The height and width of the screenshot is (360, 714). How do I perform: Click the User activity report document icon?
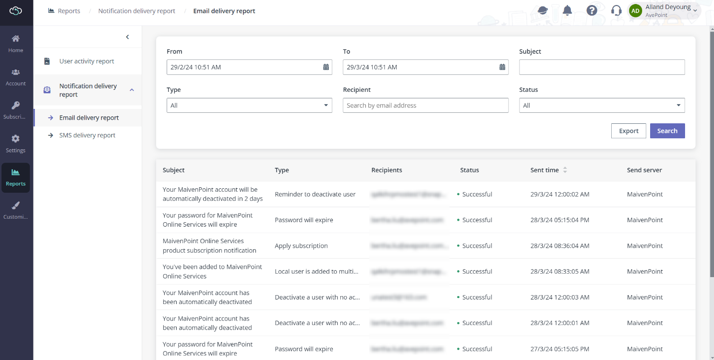pos(47,61)
